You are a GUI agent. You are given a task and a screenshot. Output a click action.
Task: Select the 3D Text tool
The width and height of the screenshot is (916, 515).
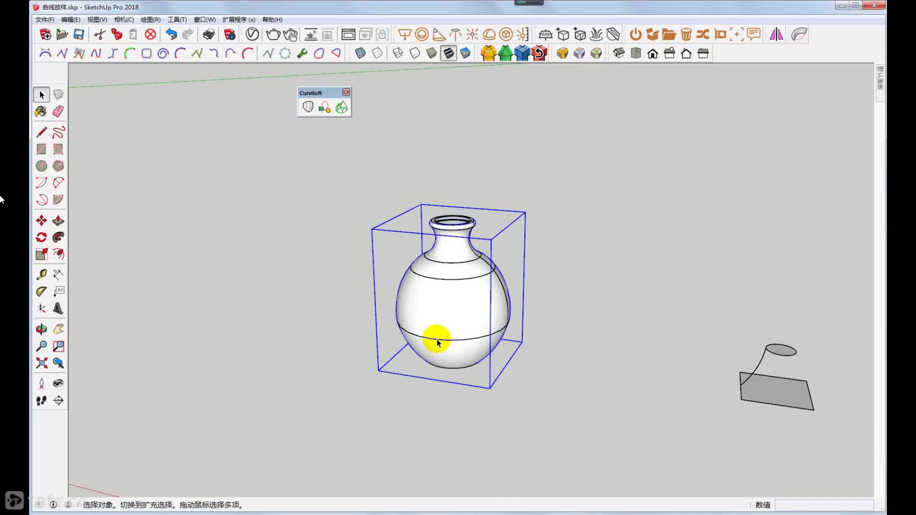point(58,309)
